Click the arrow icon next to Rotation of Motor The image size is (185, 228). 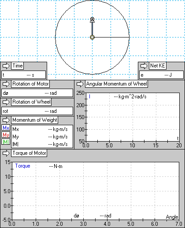pyautogui.click(x=6, y=84)
